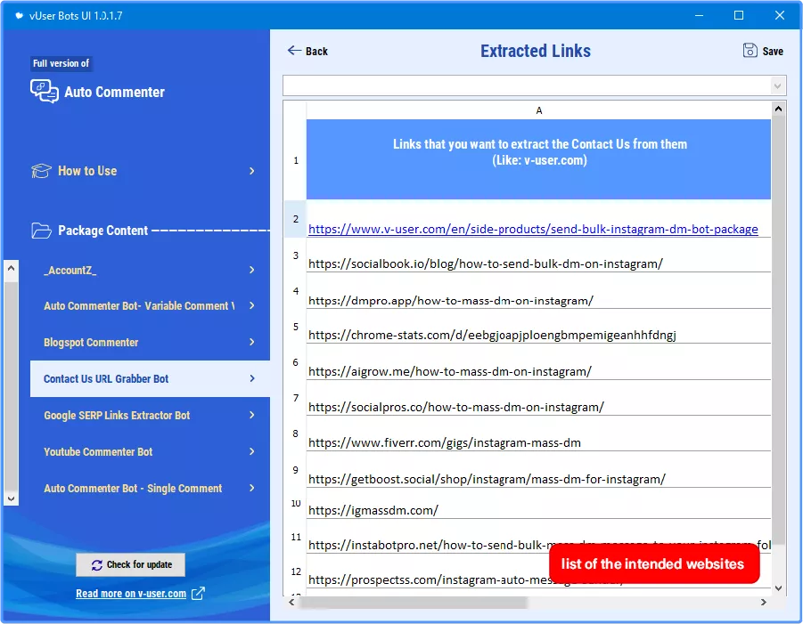Image resolution: width=803 pixels, height=624 pixels.
Task: Select Contact Us URL Grabber Bot item
Action: pyautogui.click(x=150, y=378)
